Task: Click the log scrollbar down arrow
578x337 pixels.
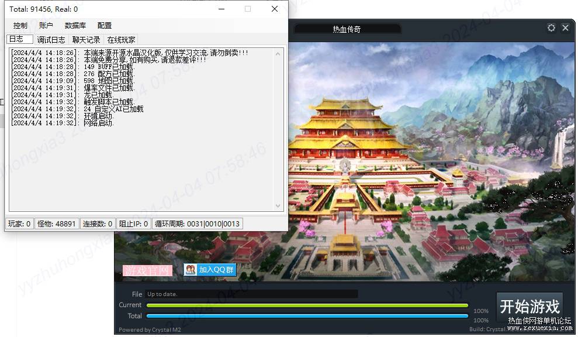Action: tap(278, 205)
